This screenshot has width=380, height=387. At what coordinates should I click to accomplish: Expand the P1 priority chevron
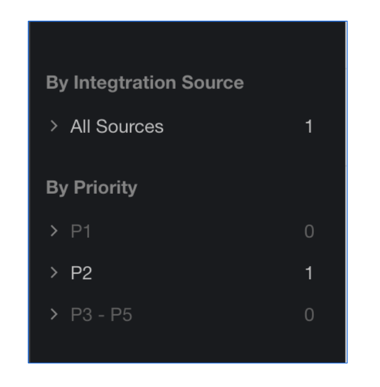(54, 231)
